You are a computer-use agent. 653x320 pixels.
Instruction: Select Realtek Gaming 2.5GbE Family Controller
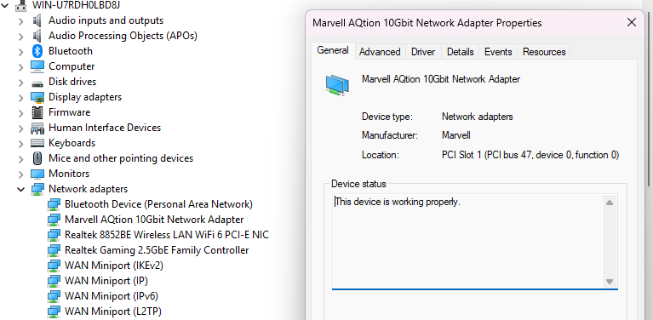[157, 250]
